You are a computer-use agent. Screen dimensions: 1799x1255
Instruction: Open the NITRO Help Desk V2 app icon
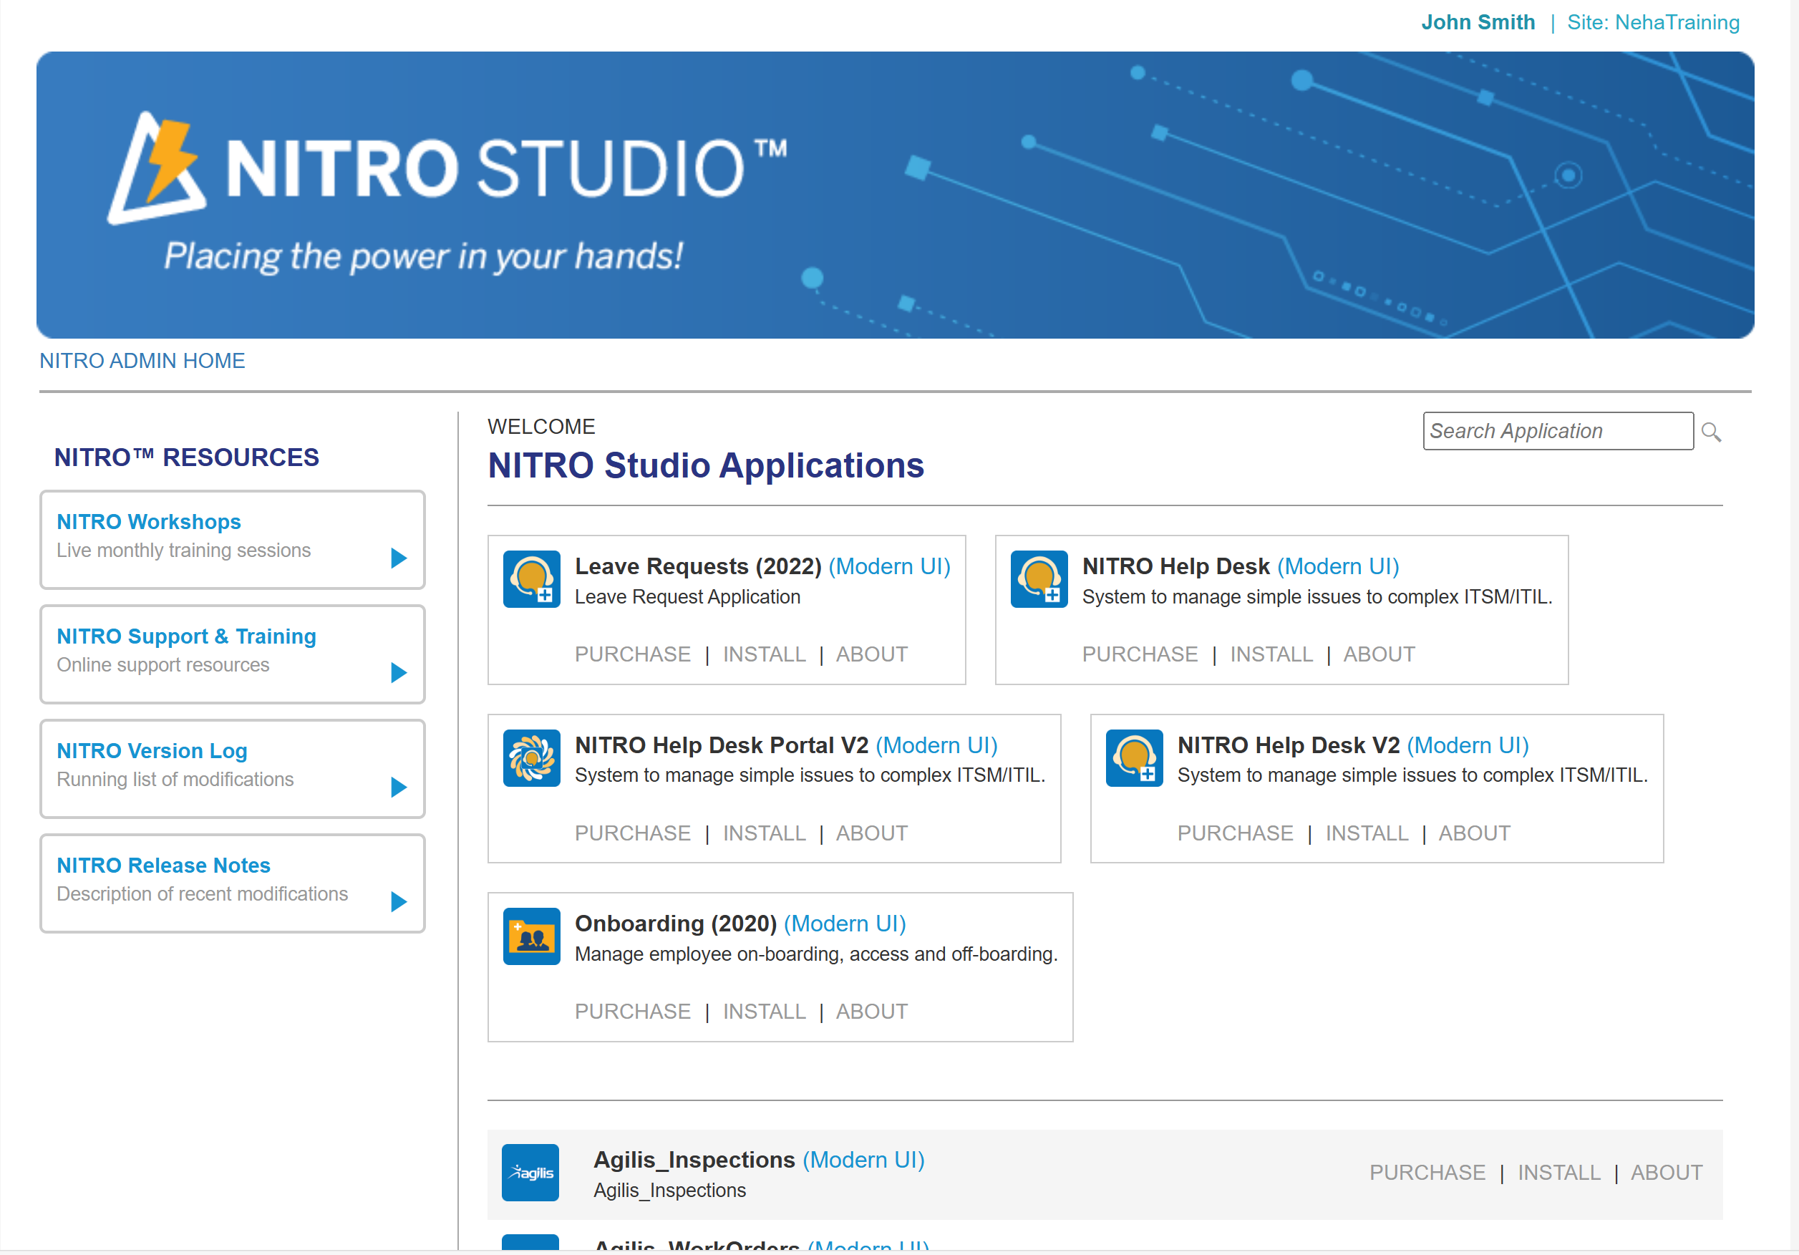[x=1134, y=757]
